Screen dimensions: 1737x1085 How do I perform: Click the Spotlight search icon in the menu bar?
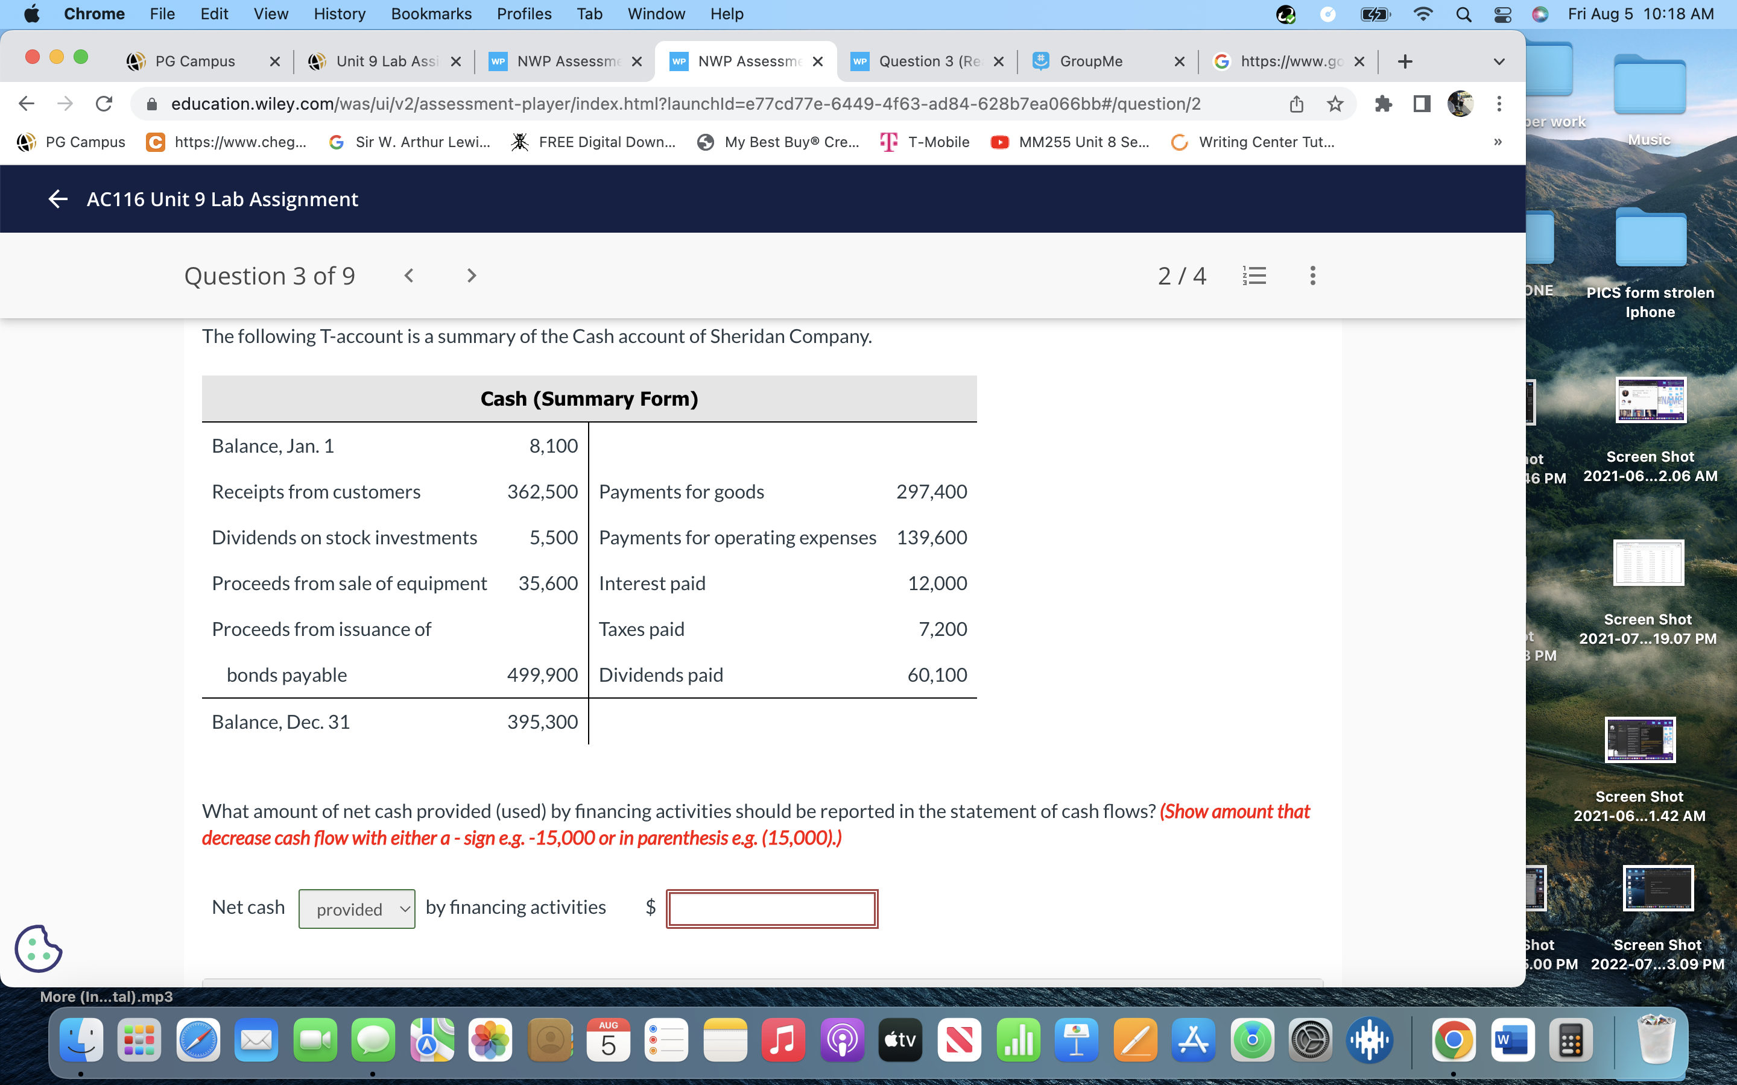[x=1464, y=14]
